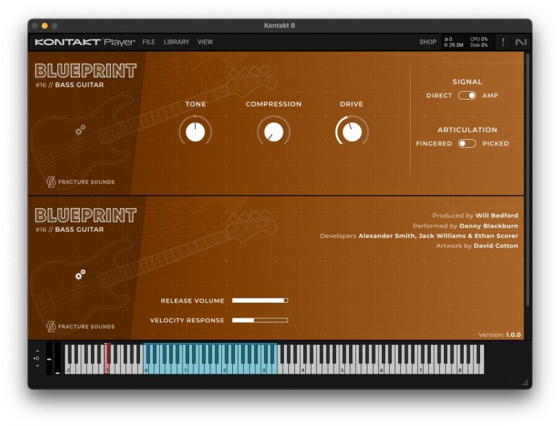The image size is (560, 426).
Task: Open the View menu
Action: tap(205, 42)
